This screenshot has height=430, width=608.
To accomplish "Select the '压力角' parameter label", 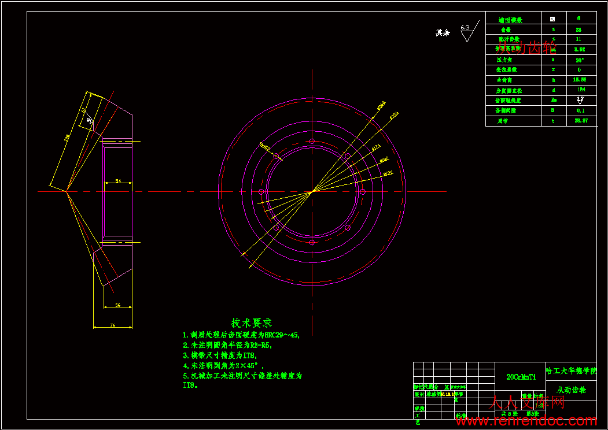I will pyautogui.click(x=504, y=60).
